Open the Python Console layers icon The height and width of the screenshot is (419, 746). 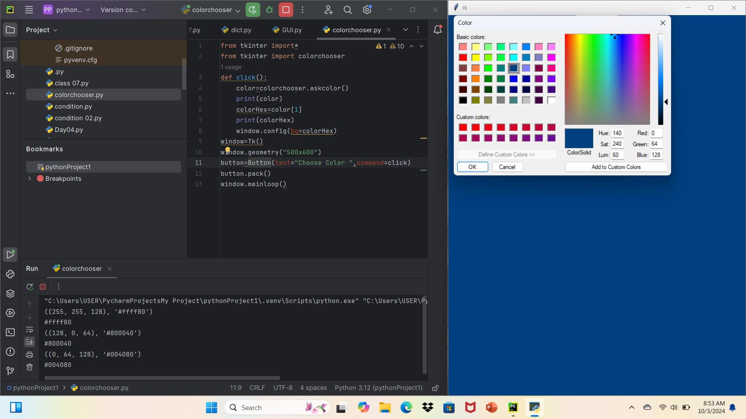pos(10,294)
